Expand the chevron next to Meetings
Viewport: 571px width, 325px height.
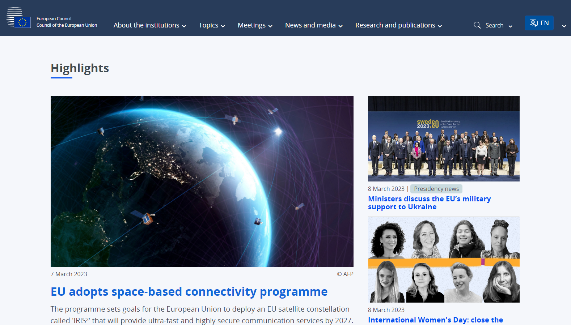pyautogui.click(x=270, y=26)
